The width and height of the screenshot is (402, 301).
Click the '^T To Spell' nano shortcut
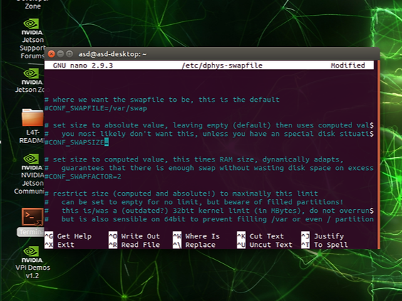(x=324, y=245)
